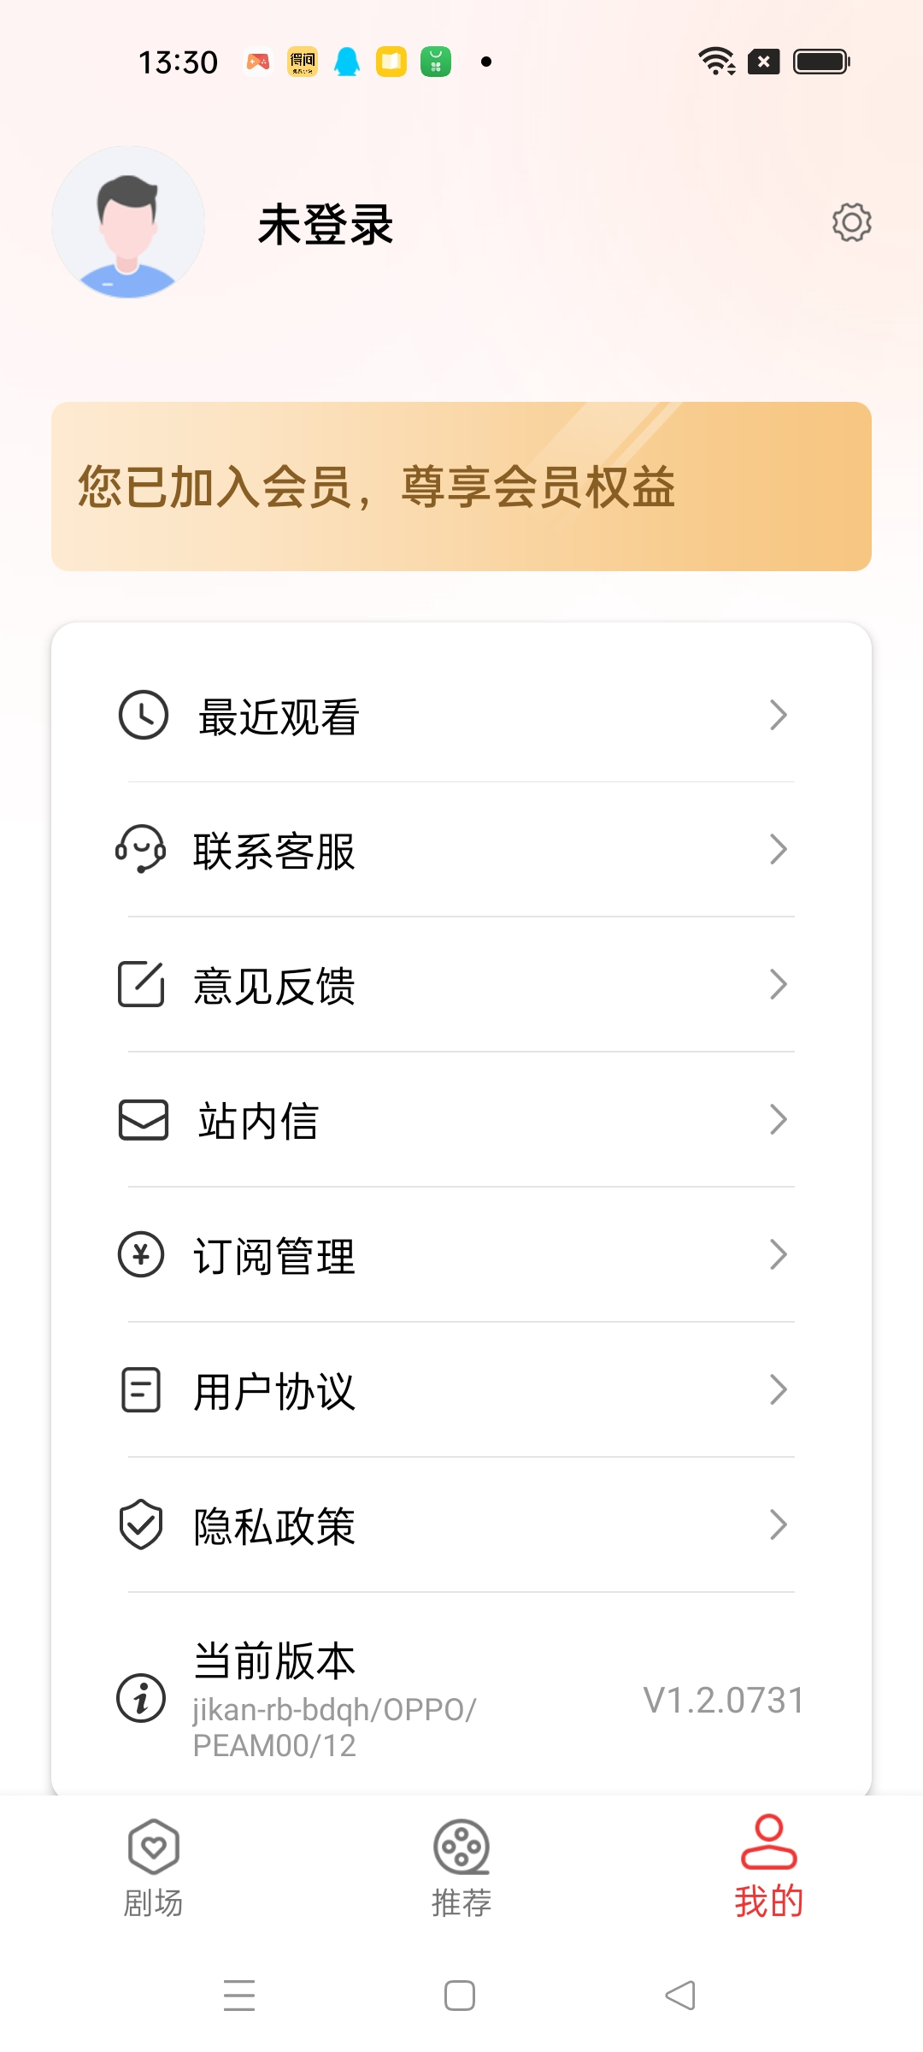Viewport: 923px width, 2052px height.
Task: Tap the 未登录 text to log in
Action: (x=326, y=225)
